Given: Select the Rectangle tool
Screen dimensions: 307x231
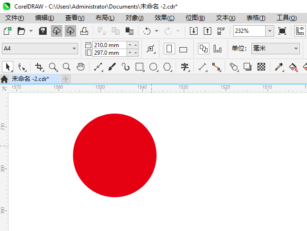Looking at the screenshot, I should (x=139, y=67).
